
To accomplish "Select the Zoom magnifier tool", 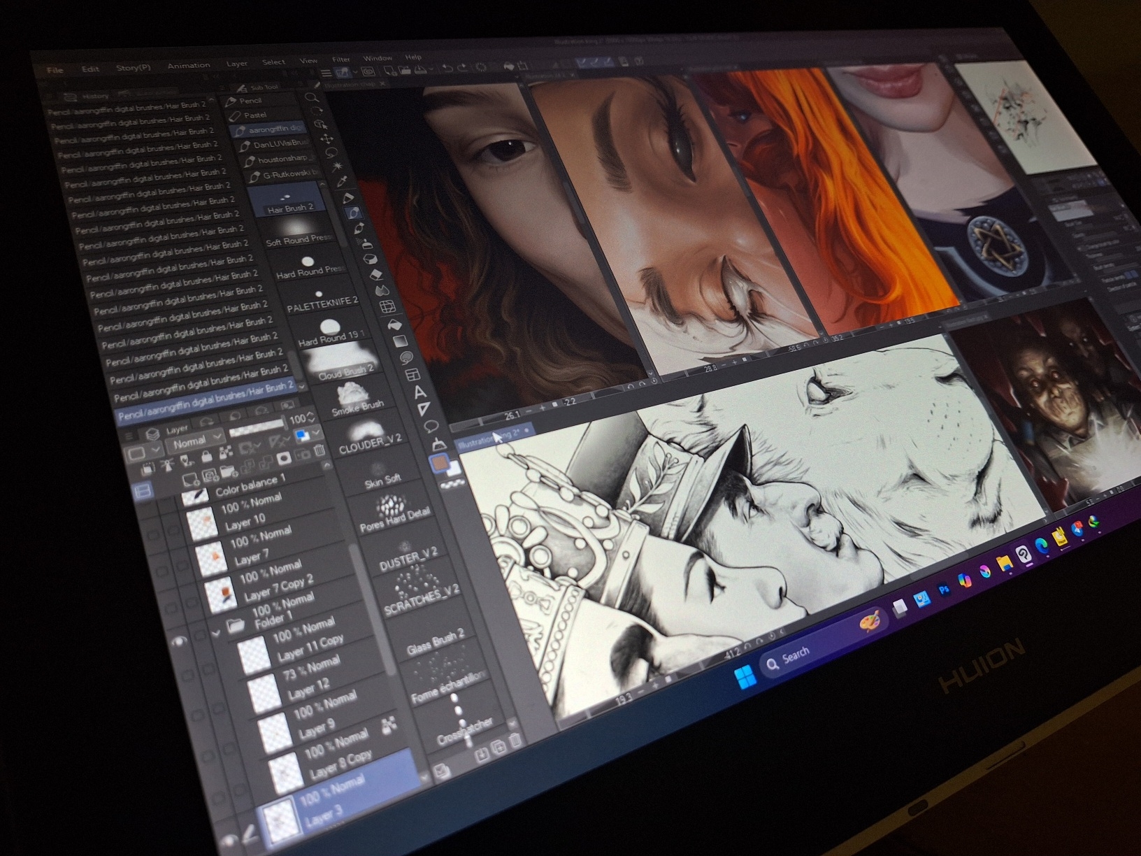I will 313,97.
